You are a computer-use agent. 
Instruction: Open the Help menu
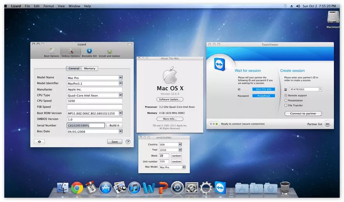pyautogui.click(x=87, y=6)
